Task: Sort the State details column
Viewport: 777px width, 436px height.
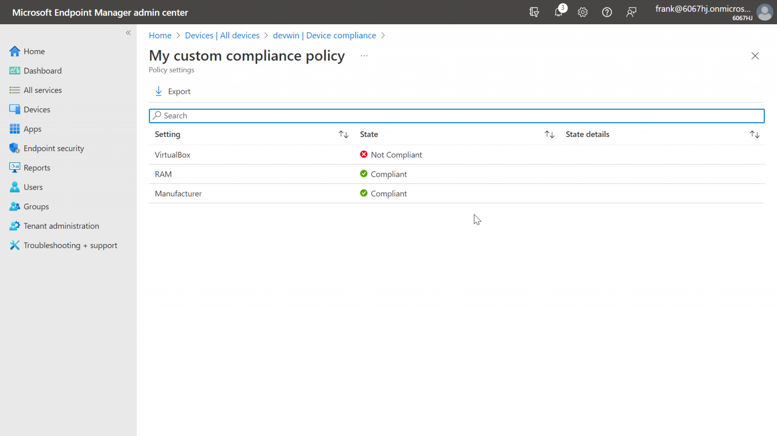Action: point(754,134)
